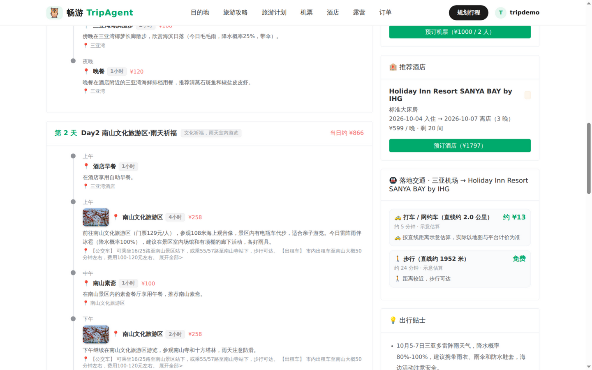Click the scrollbar up arrow
This screenshot has height=370, width=592.
(x=589, y=3)
